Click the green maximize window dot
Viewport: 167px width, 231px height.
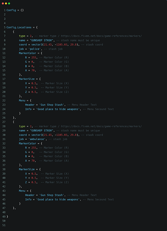pos(9,3)
